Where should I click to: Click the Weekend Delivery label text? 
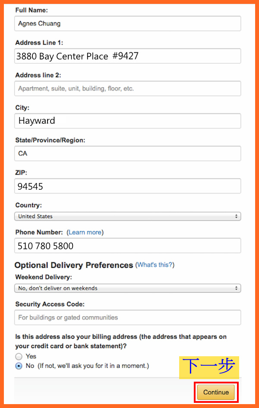point(44,277)
